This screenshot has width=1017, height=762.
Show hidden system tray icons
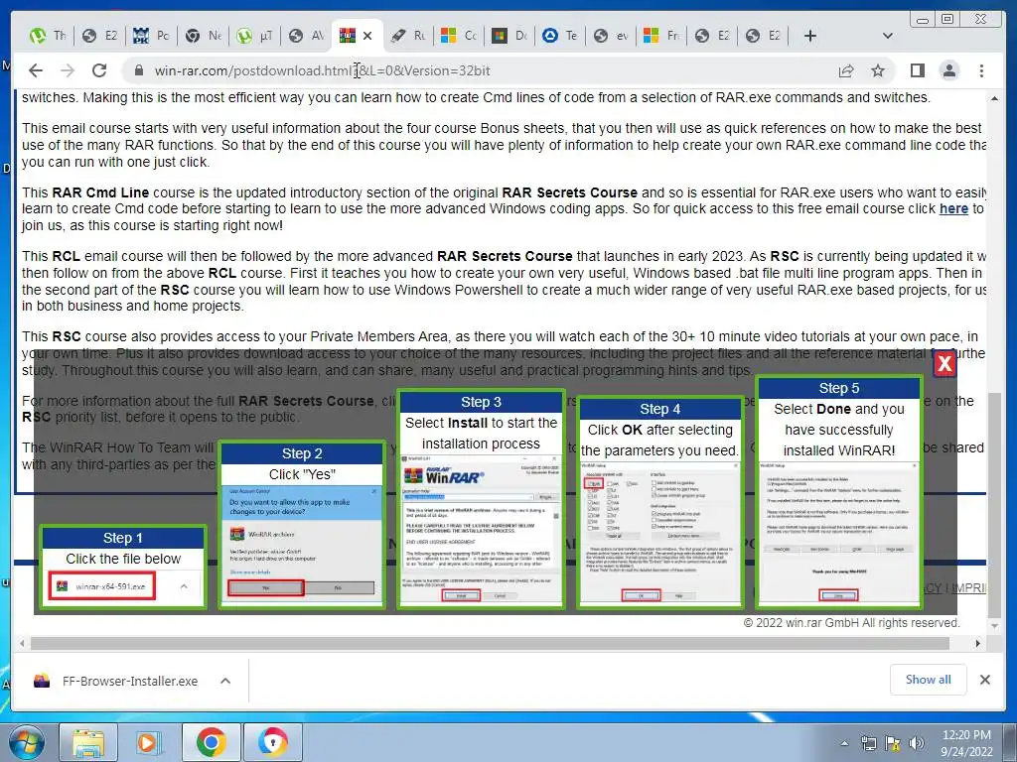[x=844, y=743]
